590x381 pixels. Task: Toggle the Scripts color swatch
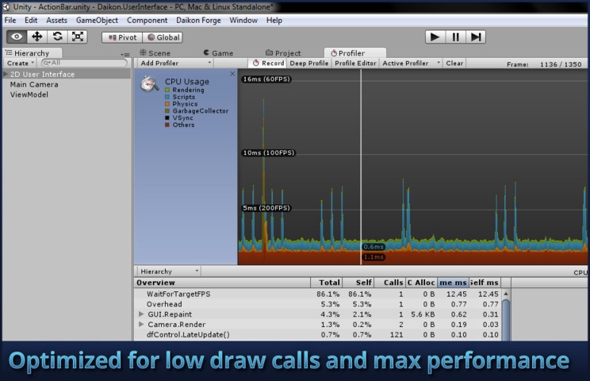point(167,97)
